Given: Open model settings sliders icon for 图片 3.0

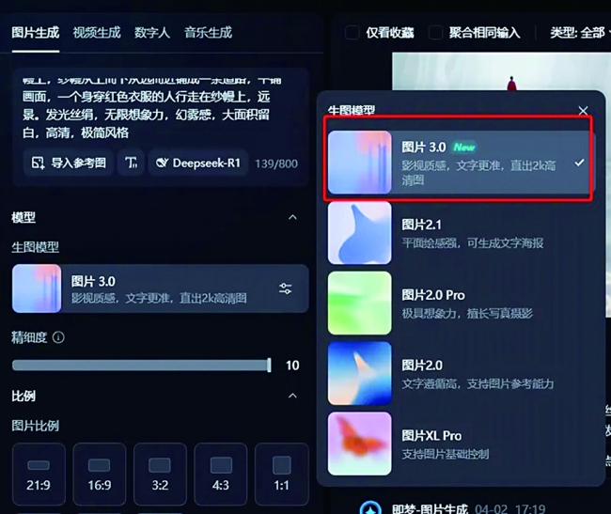Looking at the screenshot, I should [285, 288].
